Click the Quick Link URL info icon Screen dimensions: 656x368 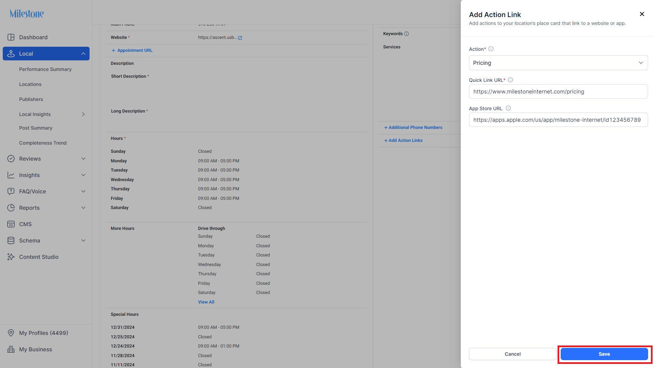(x=510, y=80)
